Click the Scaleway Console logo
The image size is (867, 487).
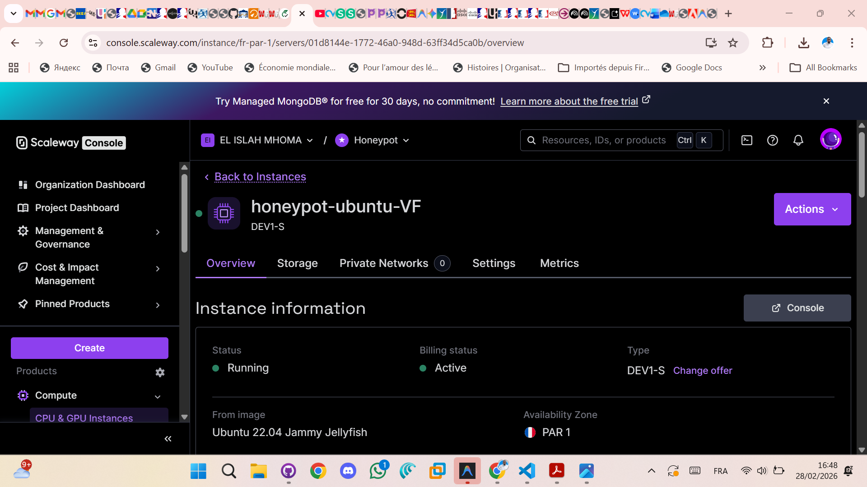(x=70, y=142)
